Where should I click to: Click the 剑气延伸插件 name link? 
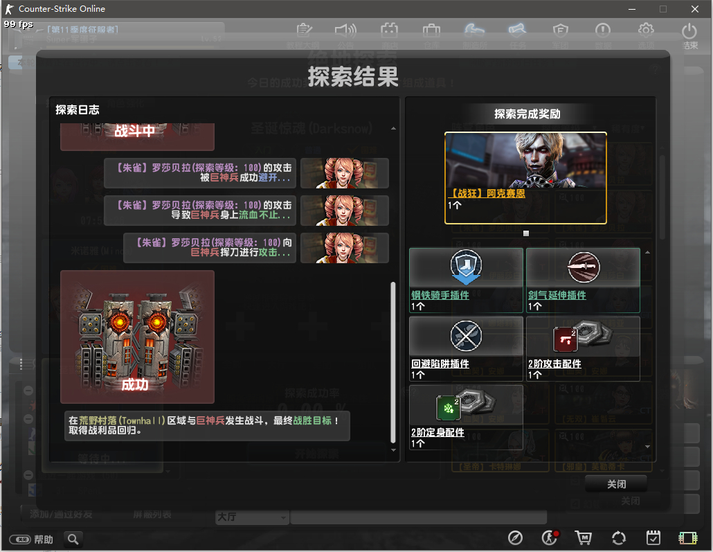point(557,295)
